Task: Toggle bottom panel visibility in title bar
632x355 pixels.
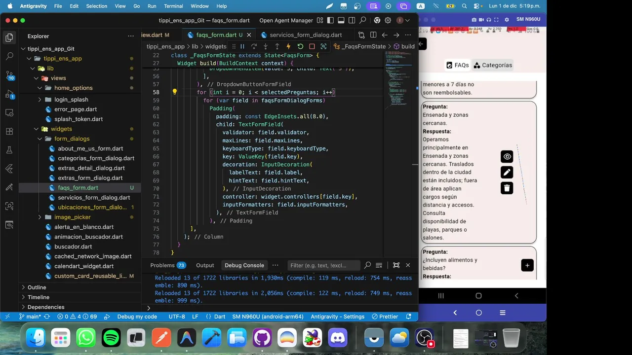Action: (x=341, y=20)
